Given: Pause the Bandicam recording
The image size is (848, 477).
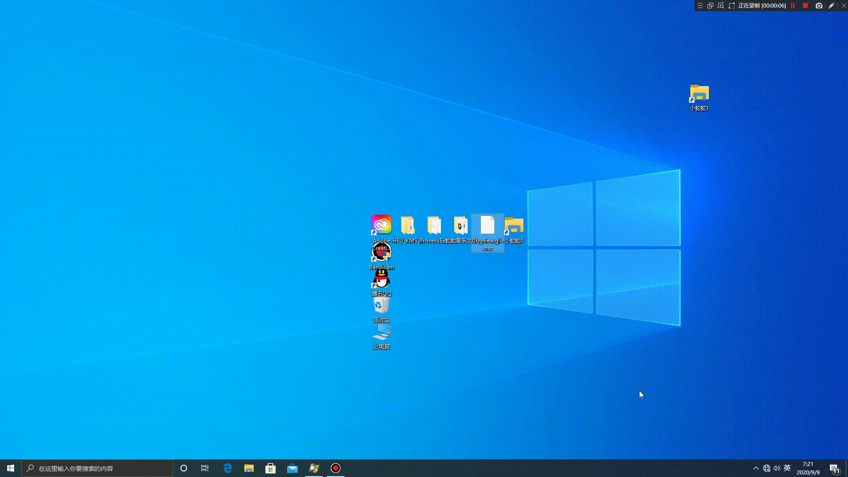Looking at the screenshot, I should [793, 6].
